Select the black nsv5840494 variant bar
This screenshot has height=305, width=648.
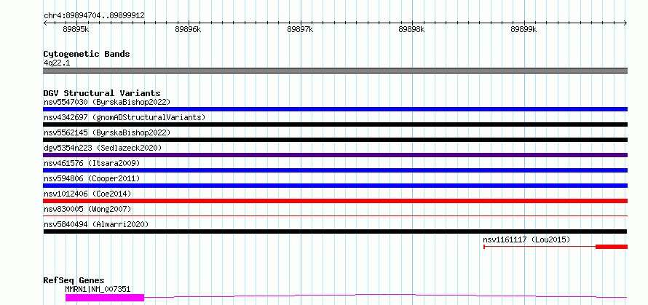point(335,231)
